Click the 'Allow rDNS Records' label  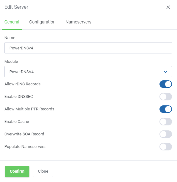click(23, 84)
